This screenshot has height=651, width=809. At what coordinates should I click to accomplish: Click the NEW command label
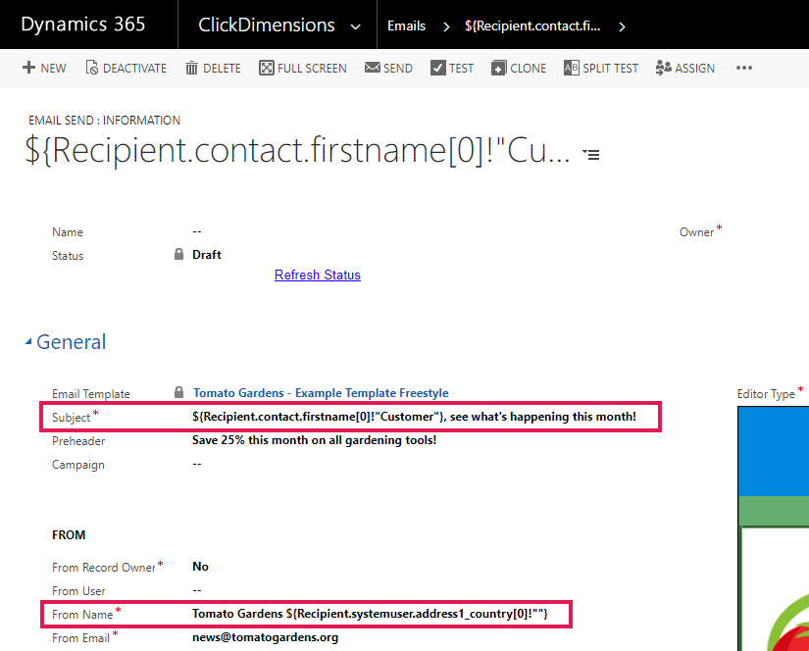click(54, 68)
